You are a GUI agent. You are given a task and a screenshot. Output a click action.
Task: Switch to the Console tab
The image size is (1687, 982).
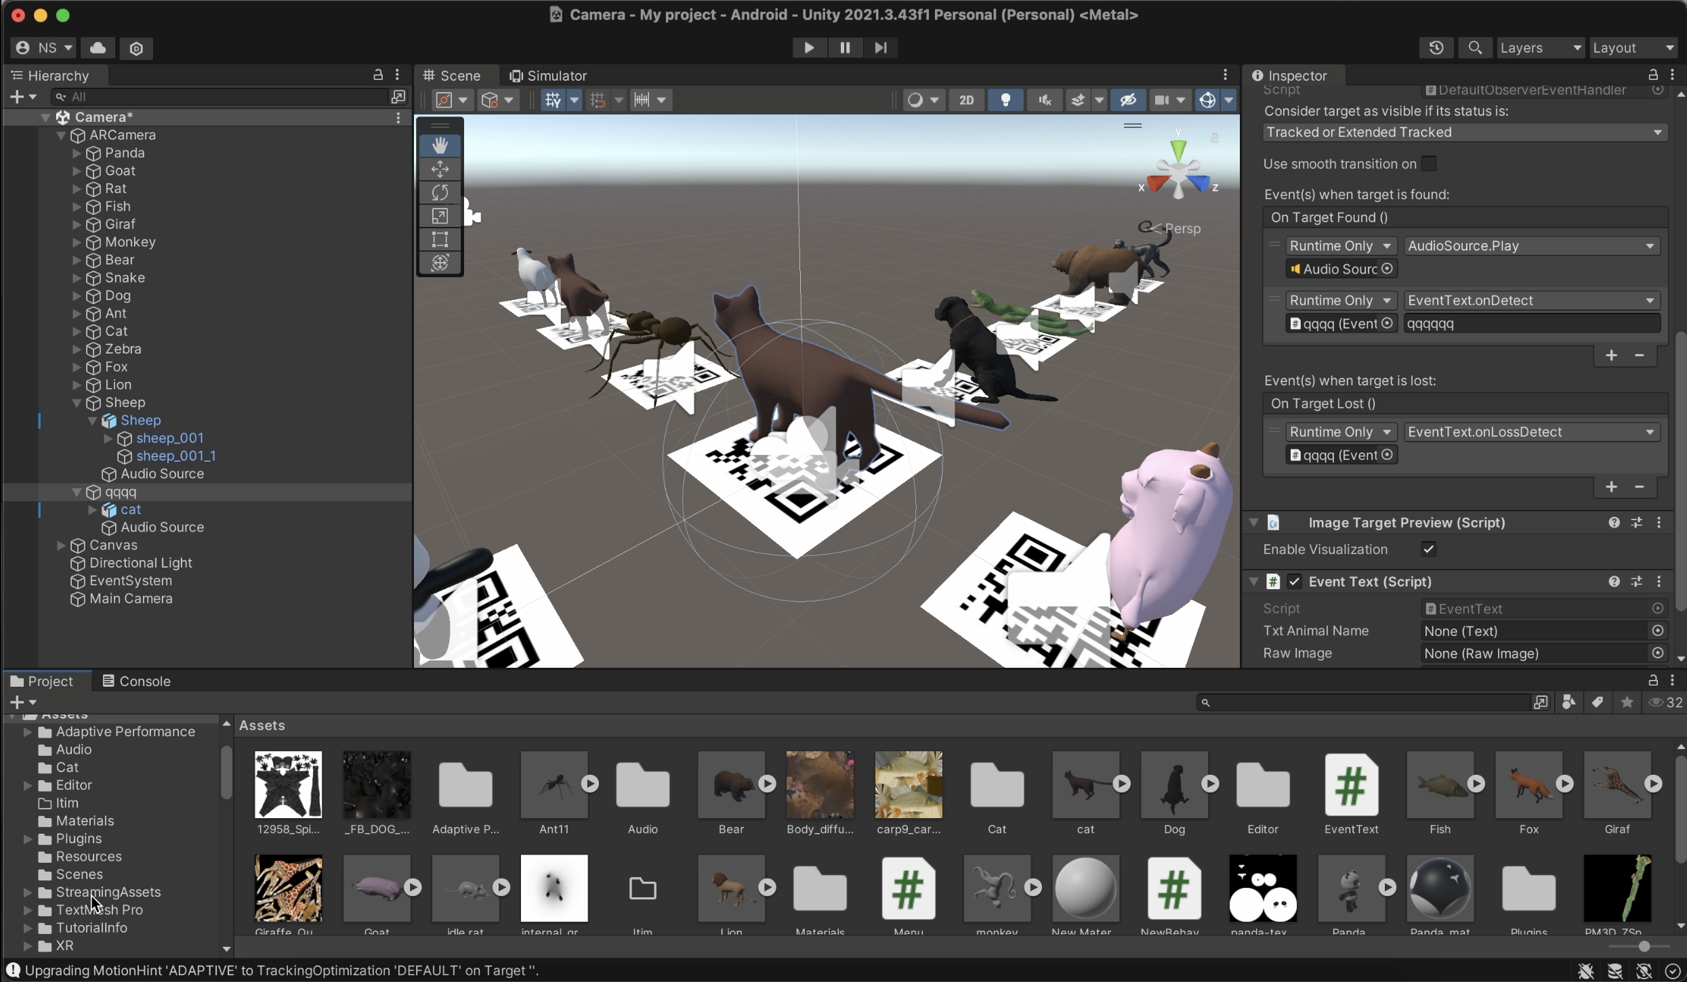[136, 681]
